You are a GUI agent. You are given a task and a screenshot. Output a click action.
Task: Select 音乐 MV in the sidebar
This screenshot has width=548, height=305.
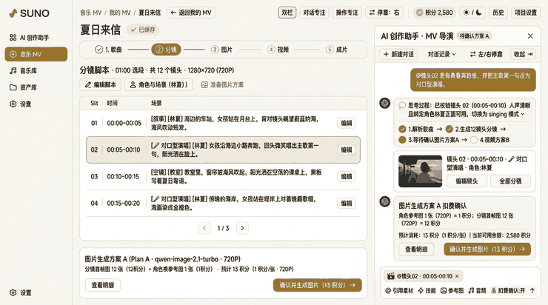36,54
